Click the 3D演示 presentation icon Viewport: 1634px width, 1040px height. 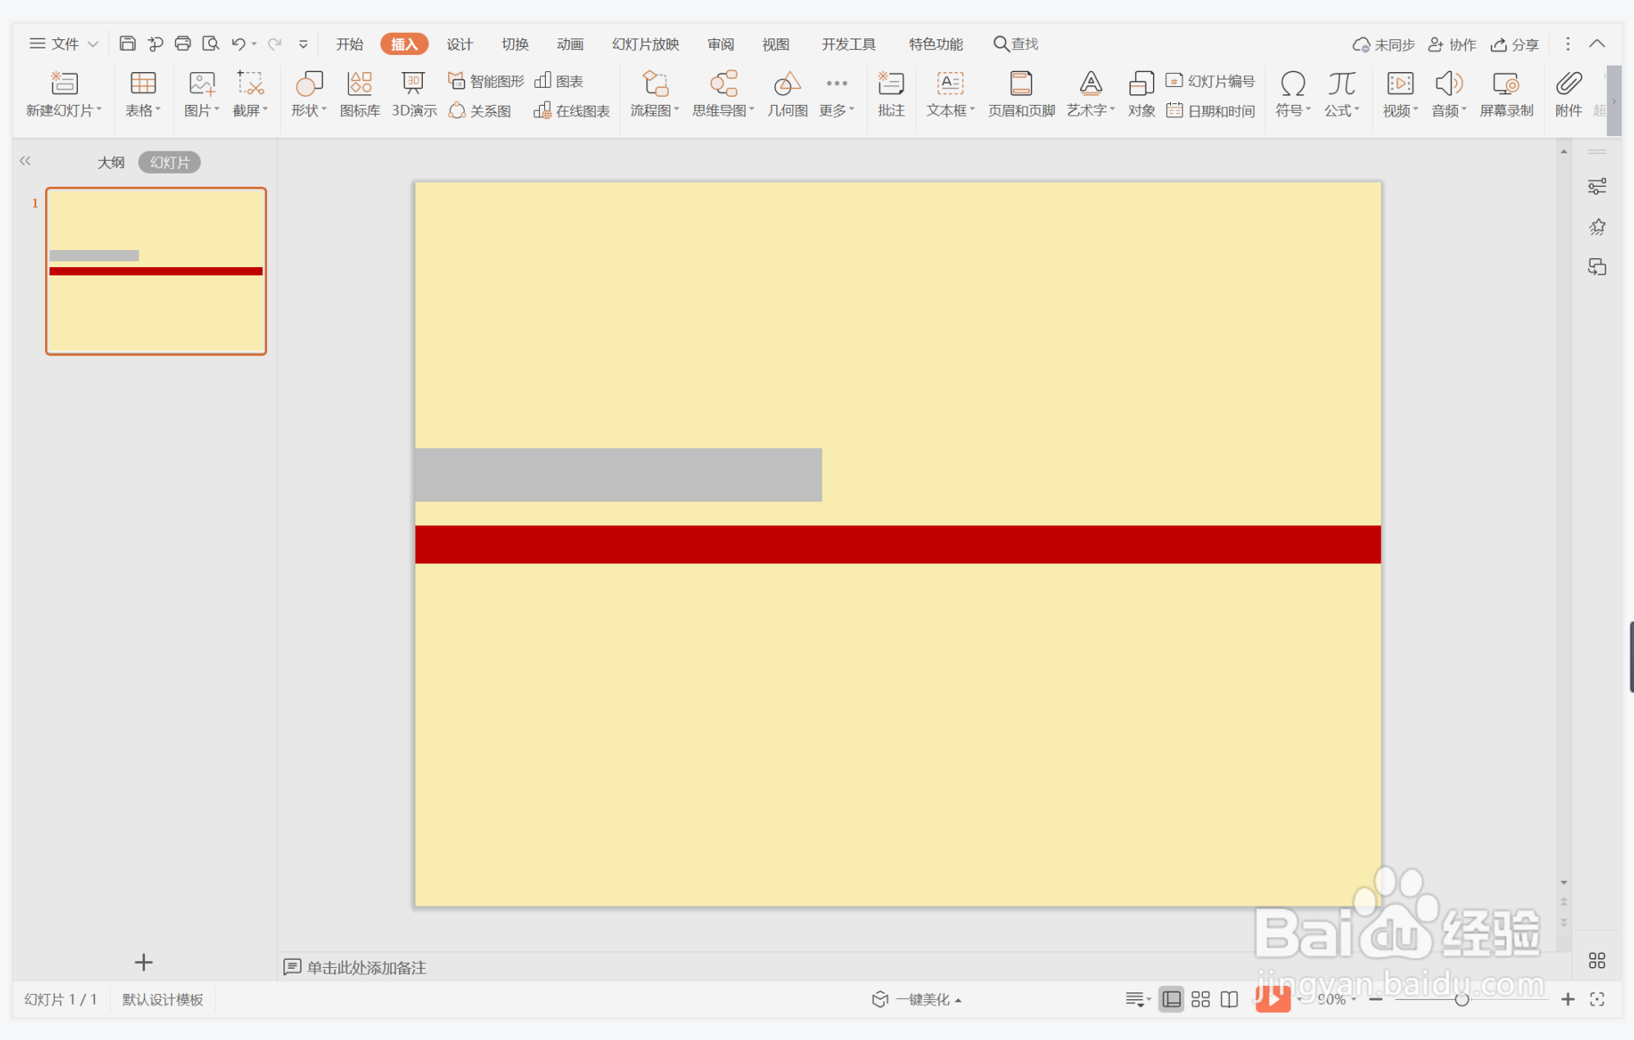coord(413,93)
